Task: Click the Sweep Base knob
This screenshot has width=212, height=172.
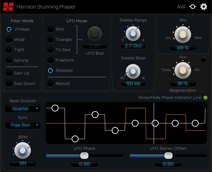Action: coord(133,71)
